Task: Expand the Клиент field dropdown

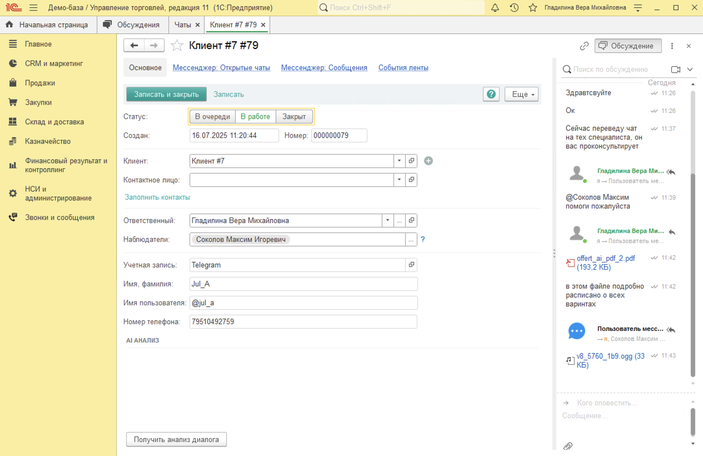Action: click(400, 161)
